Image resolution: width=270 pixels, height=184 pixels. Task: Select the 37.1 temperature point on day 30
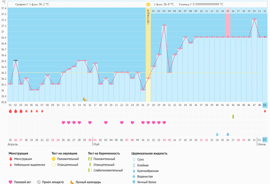pyautogui.click(x=164, y=25)
